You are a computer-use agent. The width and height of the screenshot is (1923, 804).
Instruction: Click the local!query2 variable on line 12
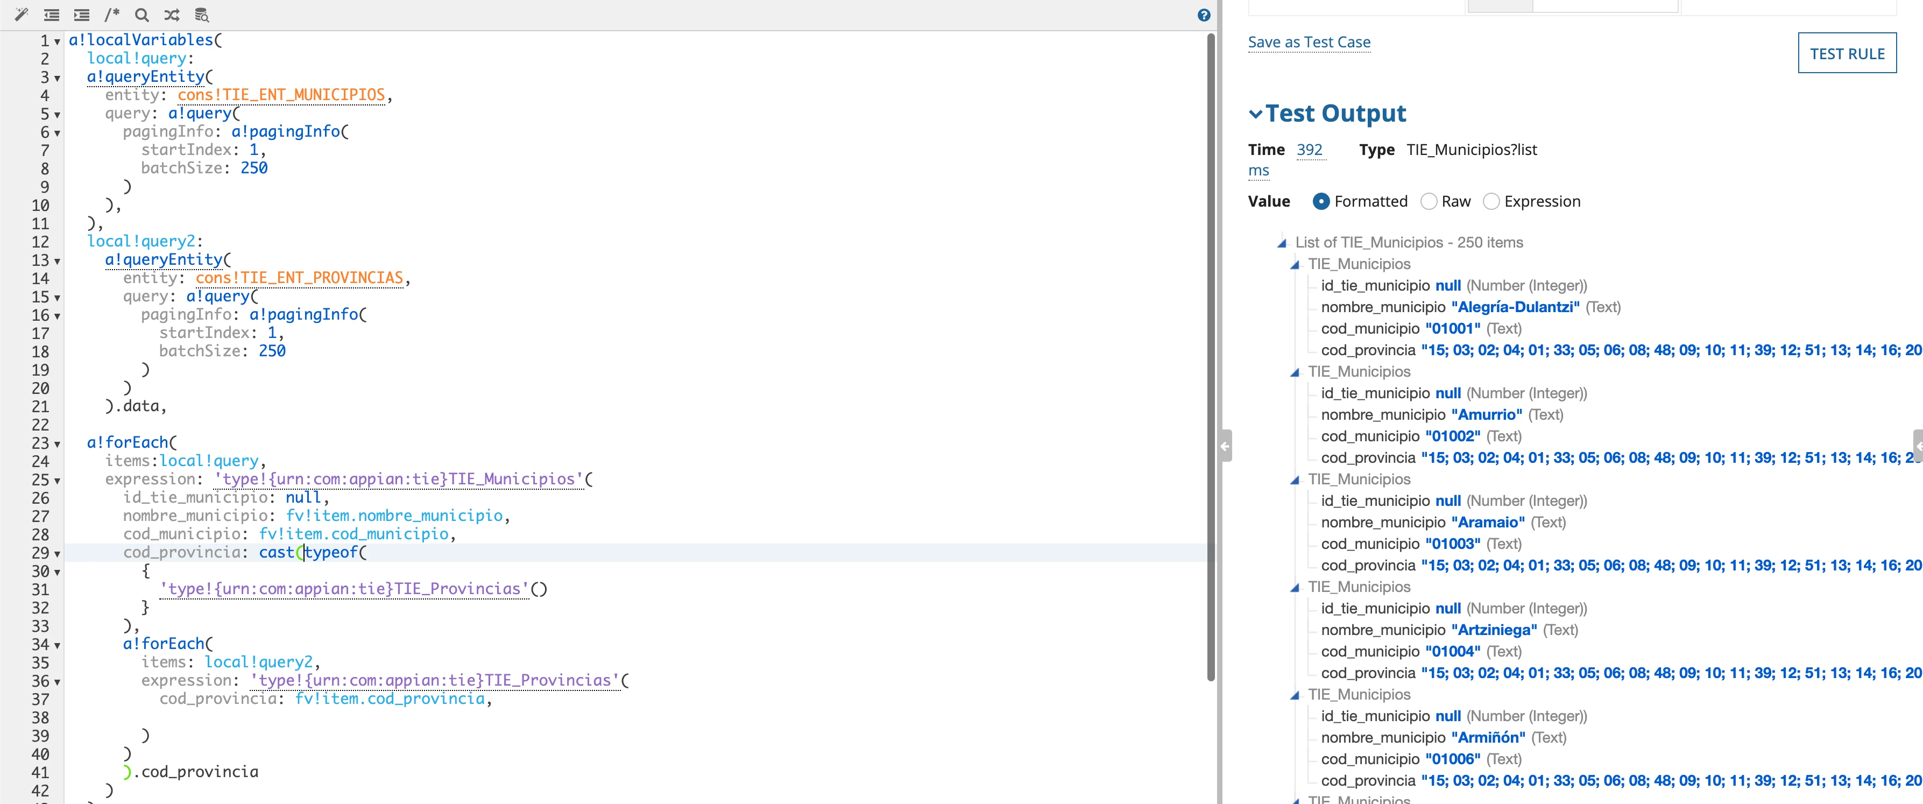point(141,241)
